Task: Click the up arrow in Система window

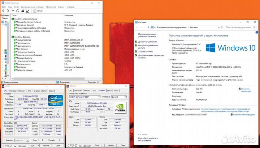Action: point(148,27)
